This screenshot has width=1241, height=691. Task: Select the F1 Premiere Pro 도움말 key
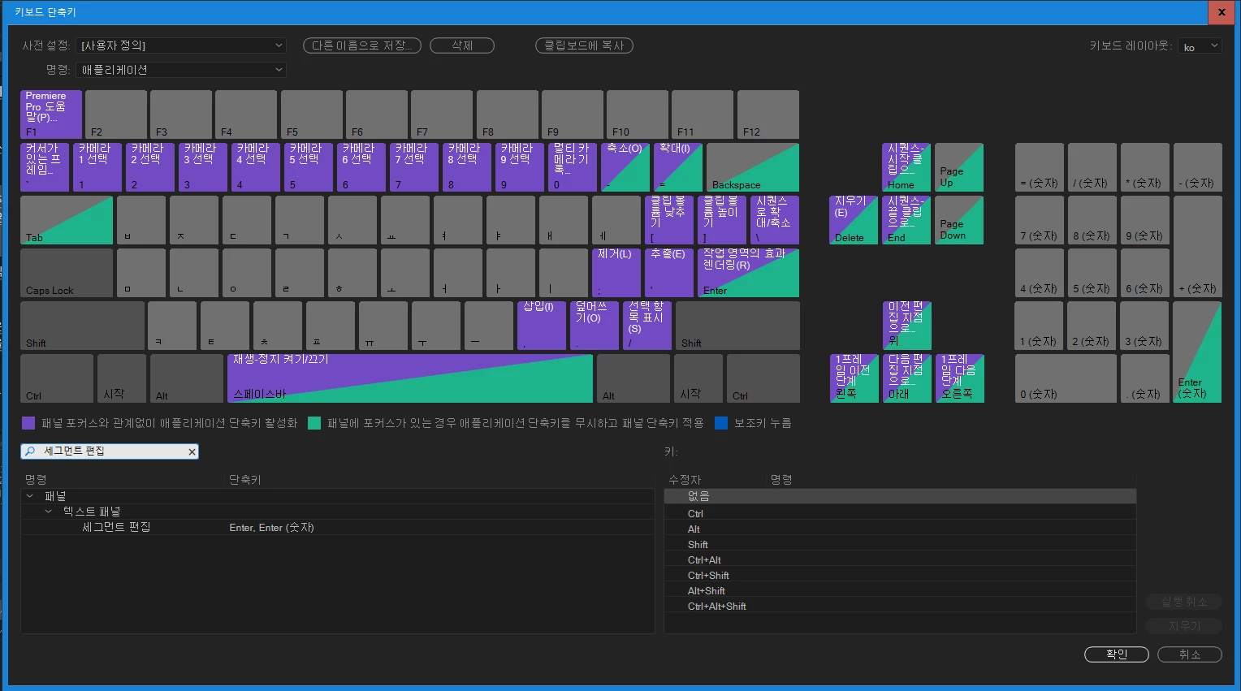[x=51, y=114]
